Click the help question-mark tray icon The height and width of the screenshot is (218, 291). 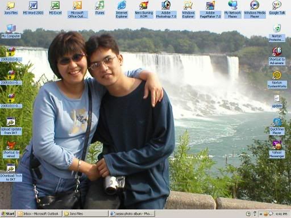[x=248, y=214]
